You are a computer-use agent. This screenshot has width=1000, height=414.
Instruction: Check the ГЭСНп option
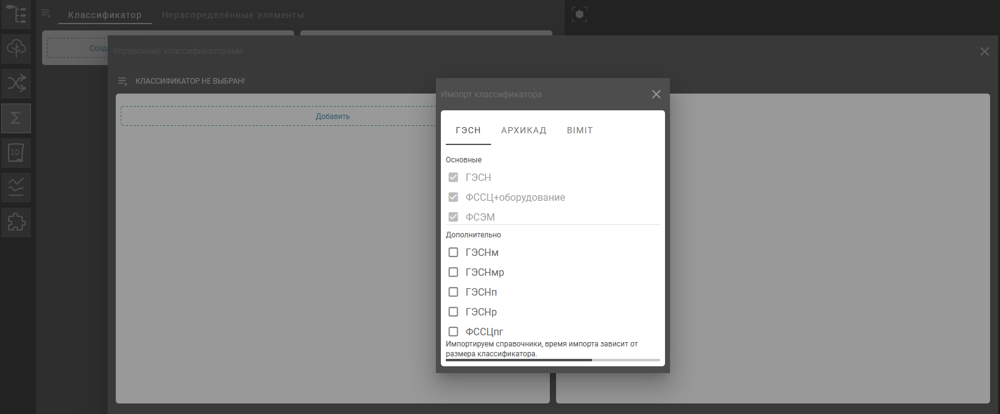pos(453,292)
